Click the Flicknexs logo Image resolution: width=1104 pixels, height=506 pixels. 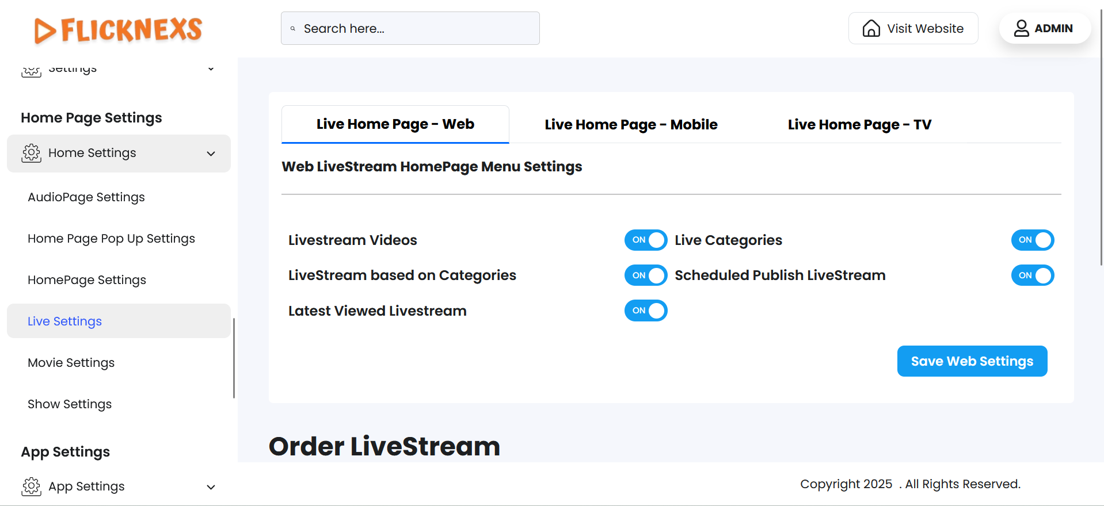118,30
